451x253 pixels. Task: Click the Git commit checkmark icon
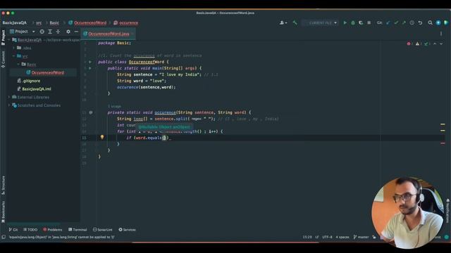[x=396, y=22]
